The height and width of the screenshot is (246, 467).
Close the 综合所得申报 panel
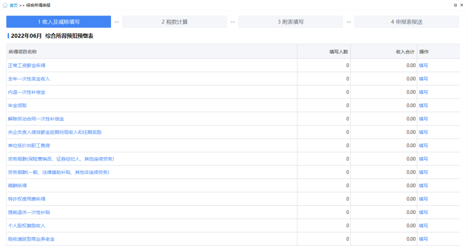click(x=461, y=5)
